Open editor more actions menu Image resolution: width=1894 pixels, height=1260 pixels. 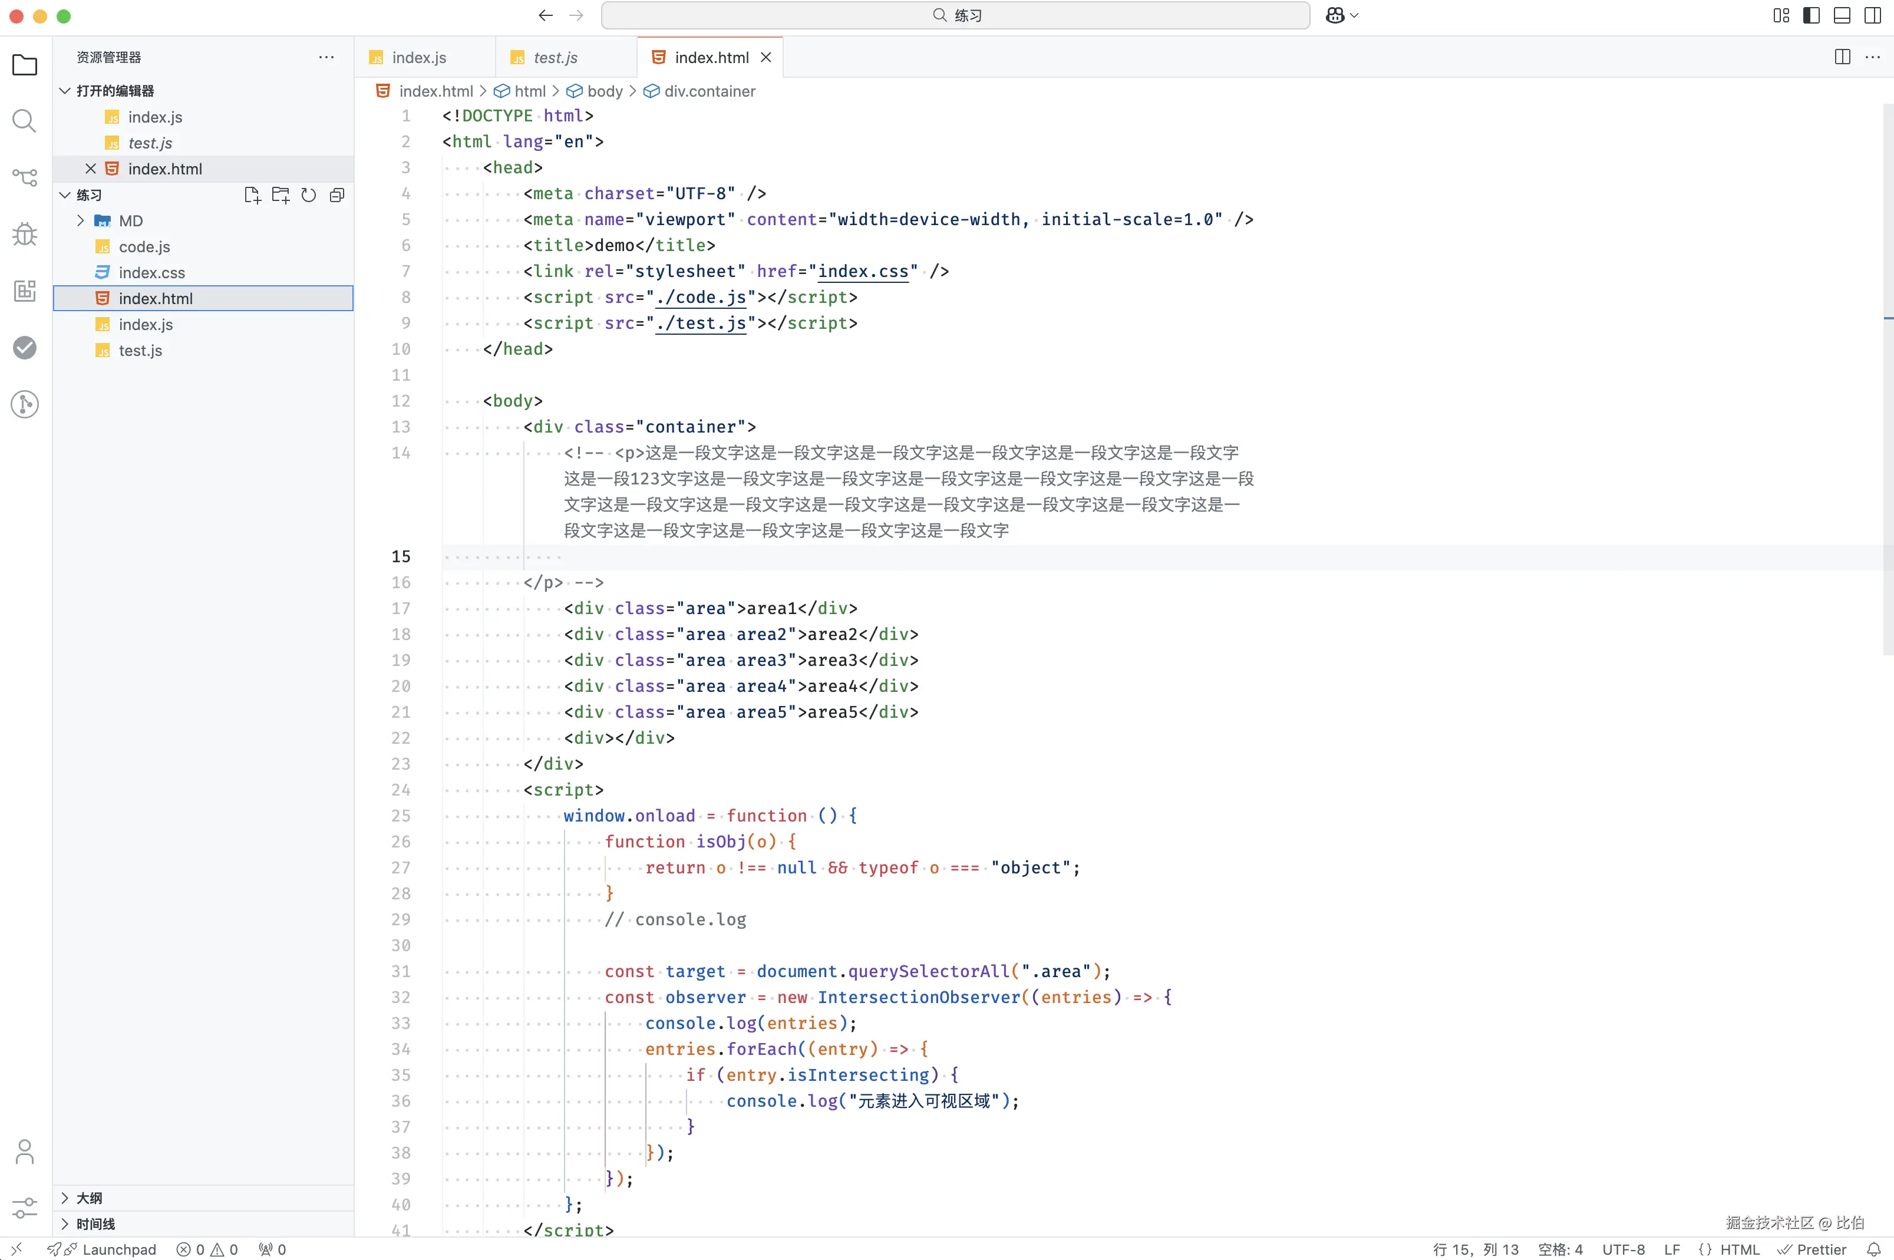1872,57
